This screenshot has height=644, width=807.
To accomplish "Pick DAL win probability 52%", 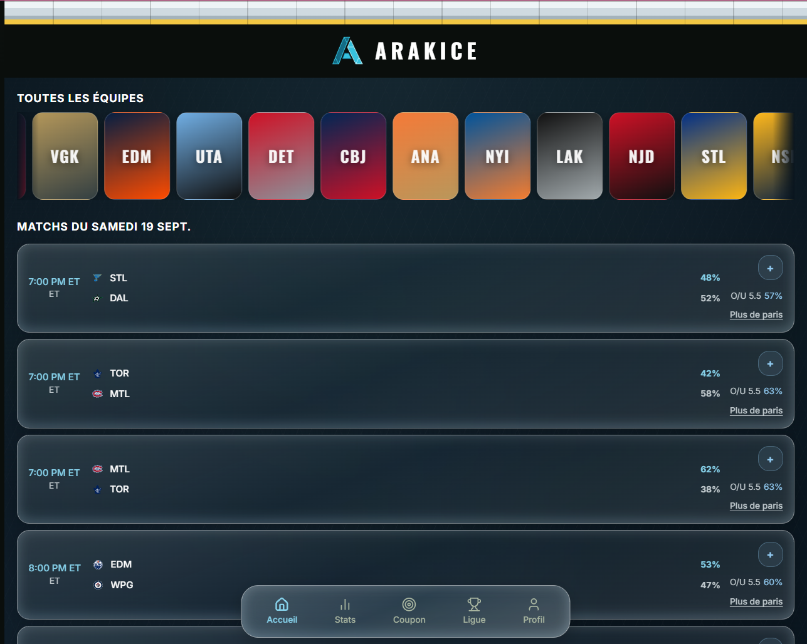I will pos(710,298).
